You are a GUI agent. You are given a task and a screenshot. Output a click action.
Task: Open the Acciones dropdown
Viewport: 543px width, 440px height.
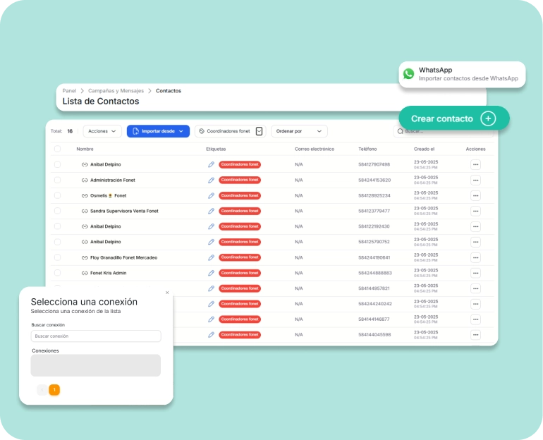click(x=102, y=131)
